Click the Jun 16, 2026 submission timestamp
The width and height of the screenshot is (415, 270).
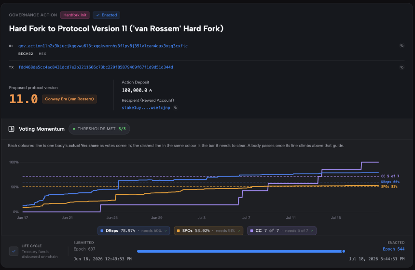[x=102, y=259]
